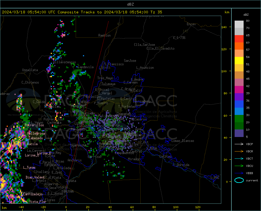Select the blue 36 dBZ color swatch
The width and height of the screenshot is (261, 211).
coord(239,104)
